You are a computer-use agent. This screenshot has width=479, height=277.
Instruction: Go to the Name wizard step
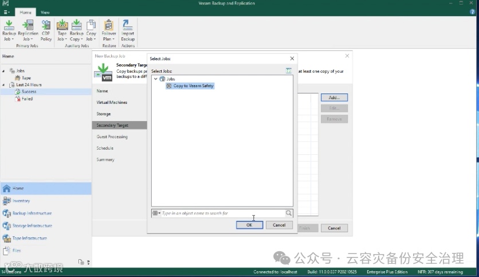pos(102,91)
